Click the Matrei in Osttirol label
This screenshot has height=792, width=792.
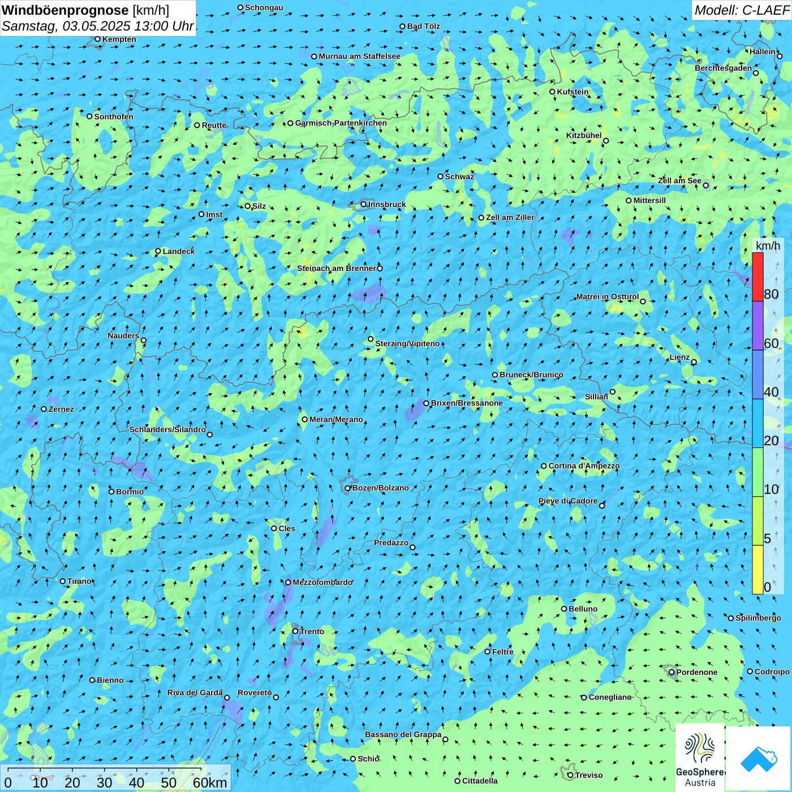pos(608,296)
